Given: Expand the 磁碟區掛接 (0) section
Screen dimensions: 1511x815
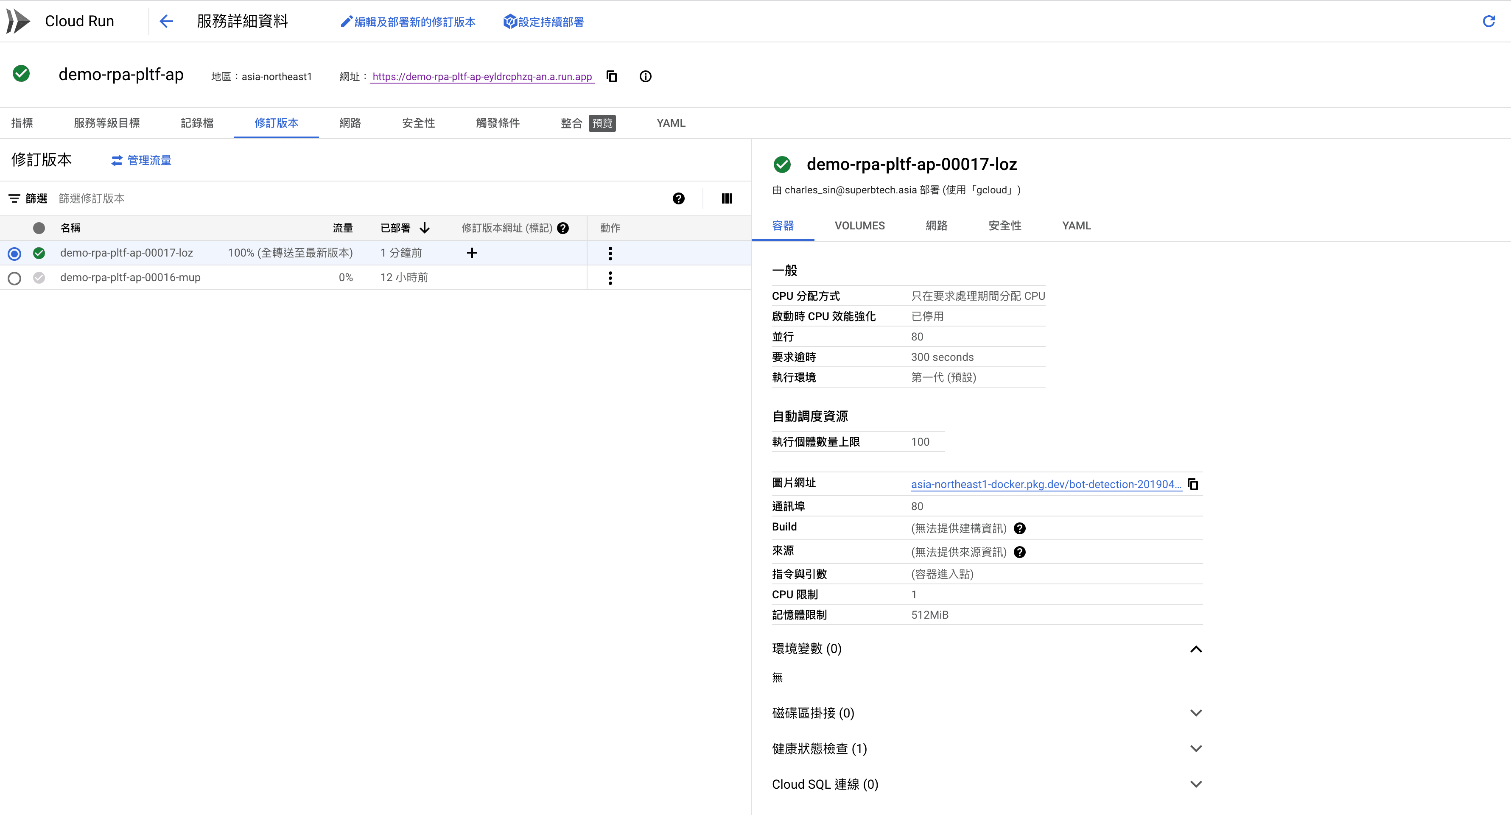Looking at the screenshot, I should 1196,713.
